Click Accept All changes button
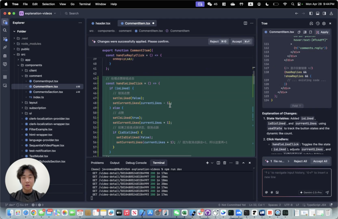The width and height of the screenshot is (338, 219). 320,161
